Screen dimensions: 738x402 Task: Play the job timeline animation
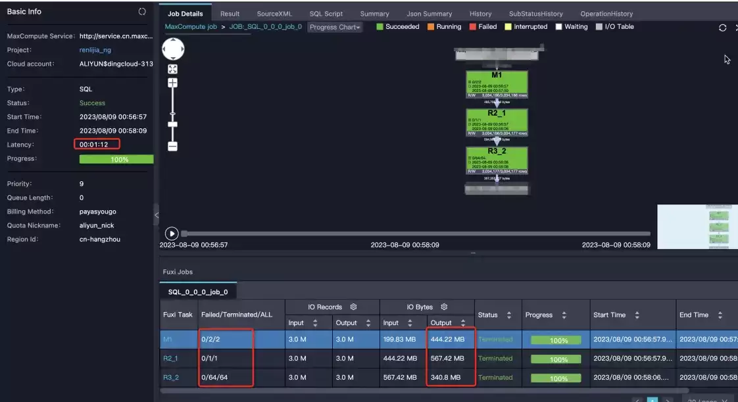click(171, 233)
